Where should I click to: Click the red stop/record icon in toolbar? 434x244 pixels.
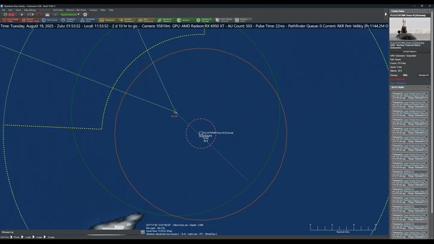(x=39, y=15)
